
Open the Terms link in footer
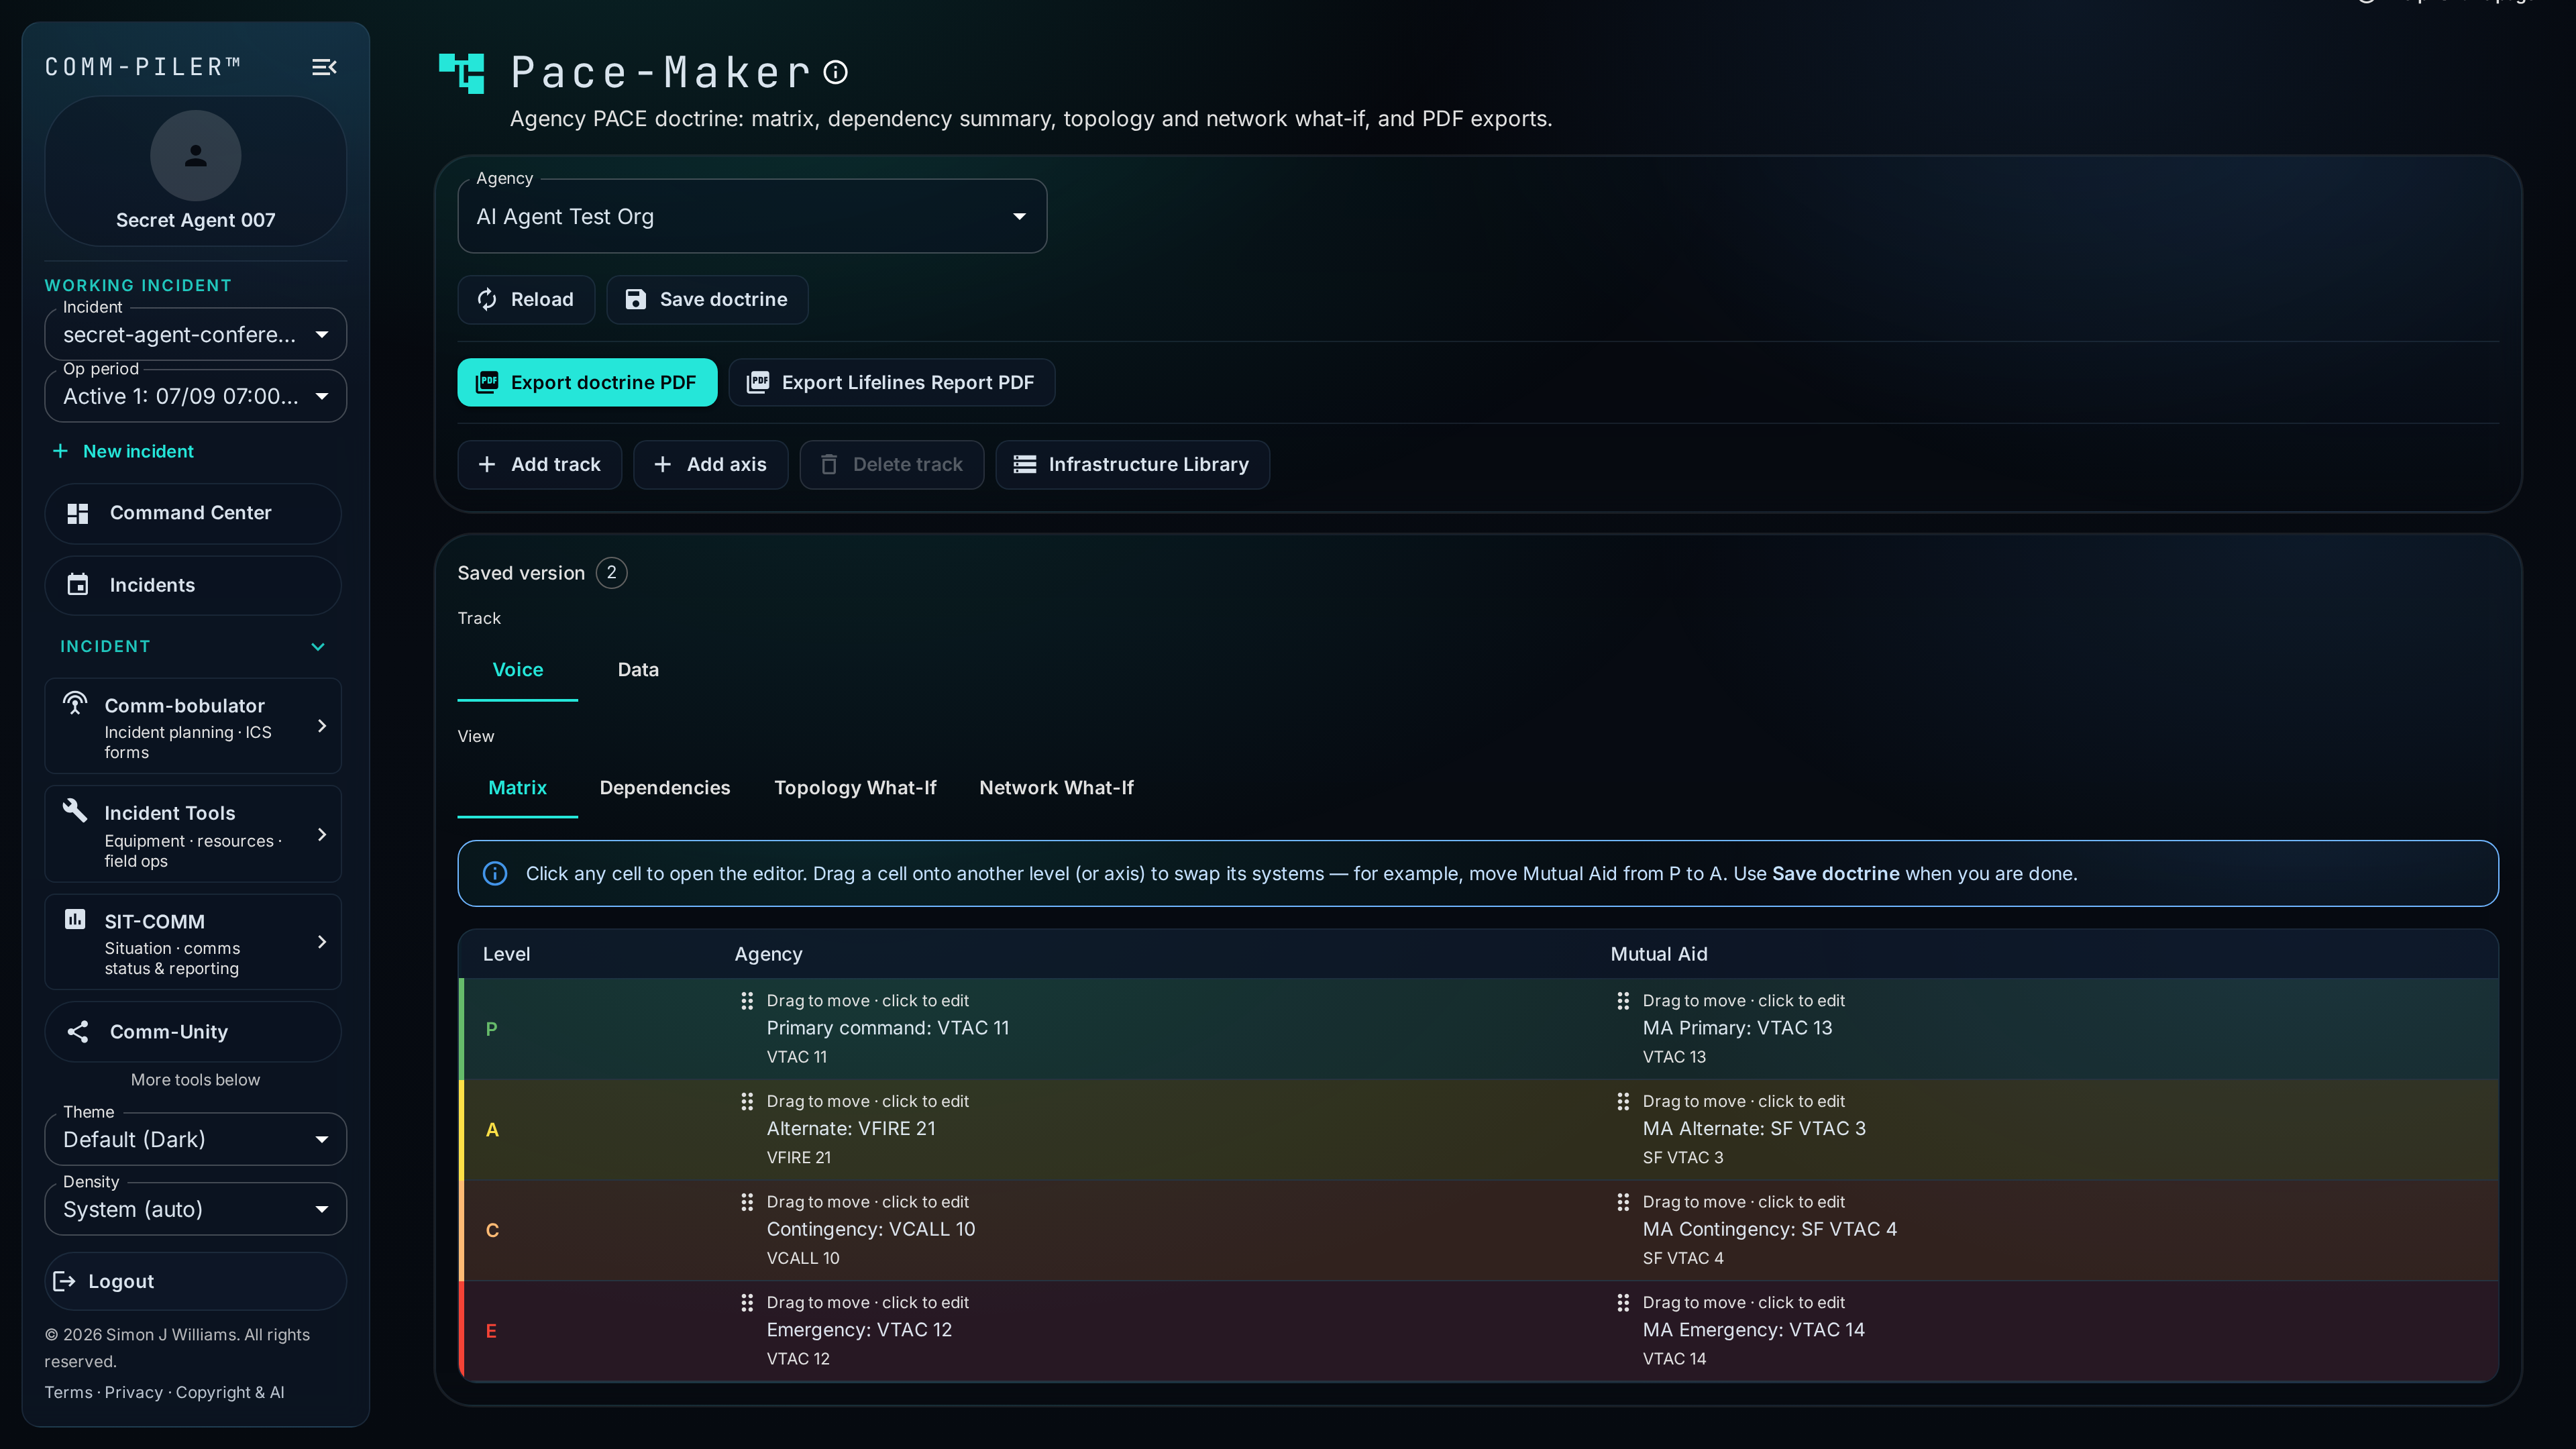(68, 1392)
